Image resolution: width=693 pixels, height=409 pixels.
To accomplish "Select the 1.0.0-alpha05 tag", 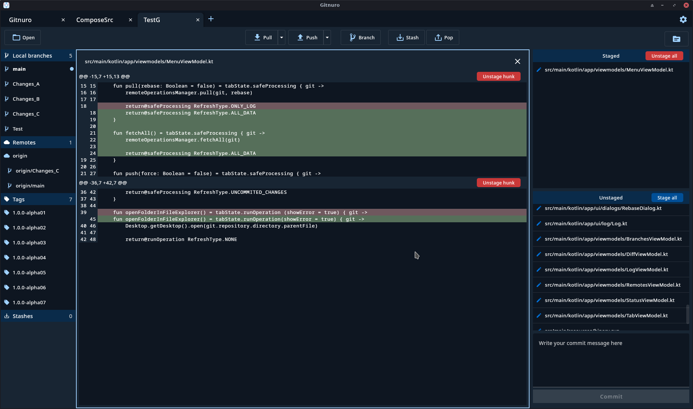I will 38,272.
